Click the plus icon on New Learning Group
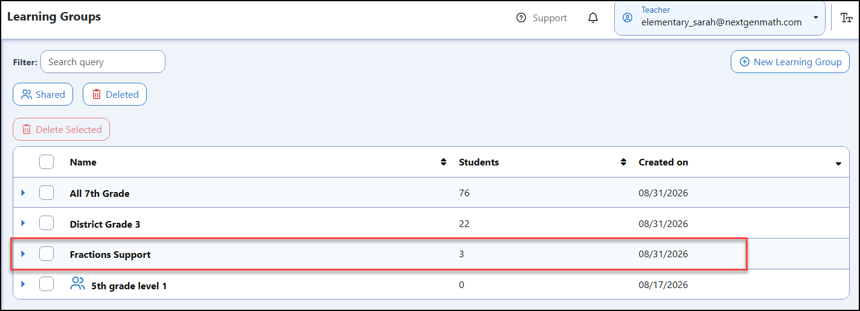Screen dimensions: 860x311 coord(745,62)
